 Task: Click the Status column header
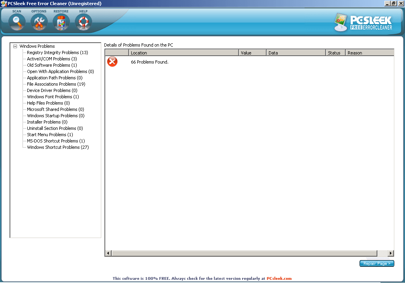point(336,53)
